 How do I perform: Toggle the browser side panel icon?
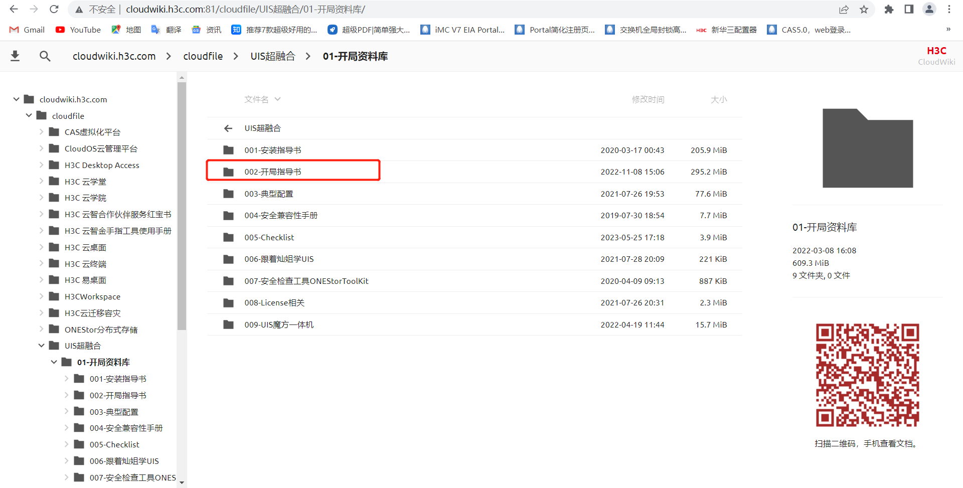pyautogui.click(x=909, y=10)
